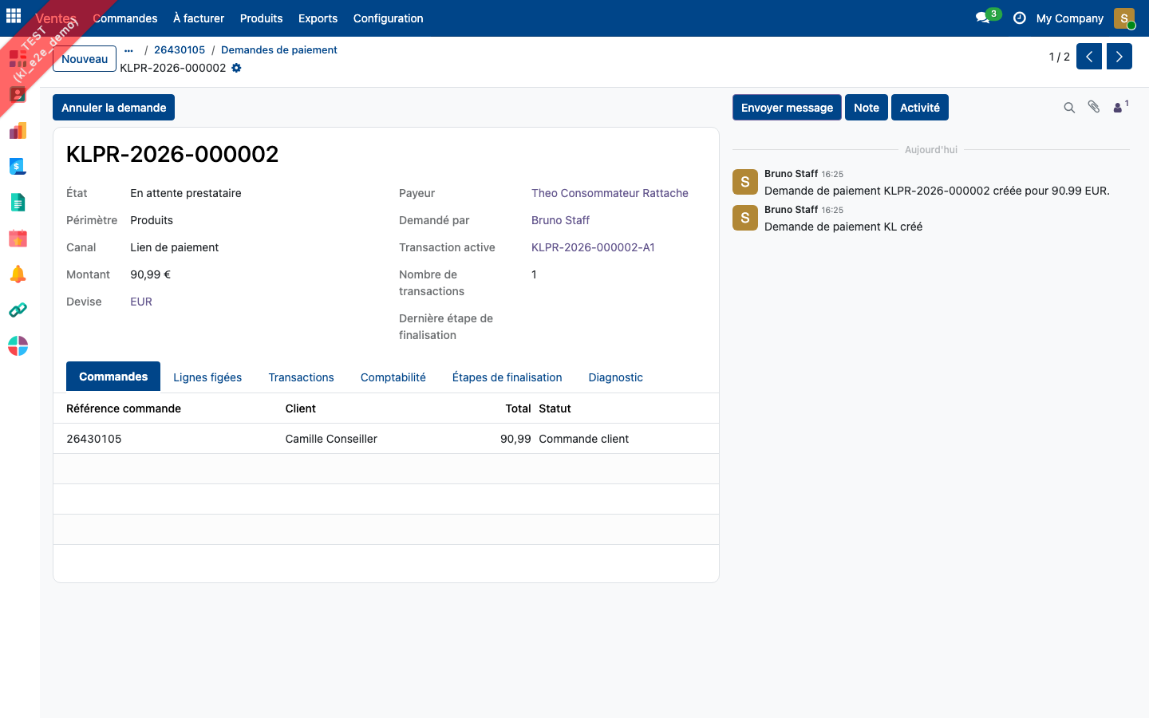Open the teal chain link app icon
Image resolution: width=1149 pixels, height=718 pixels.
coord(18,310)
